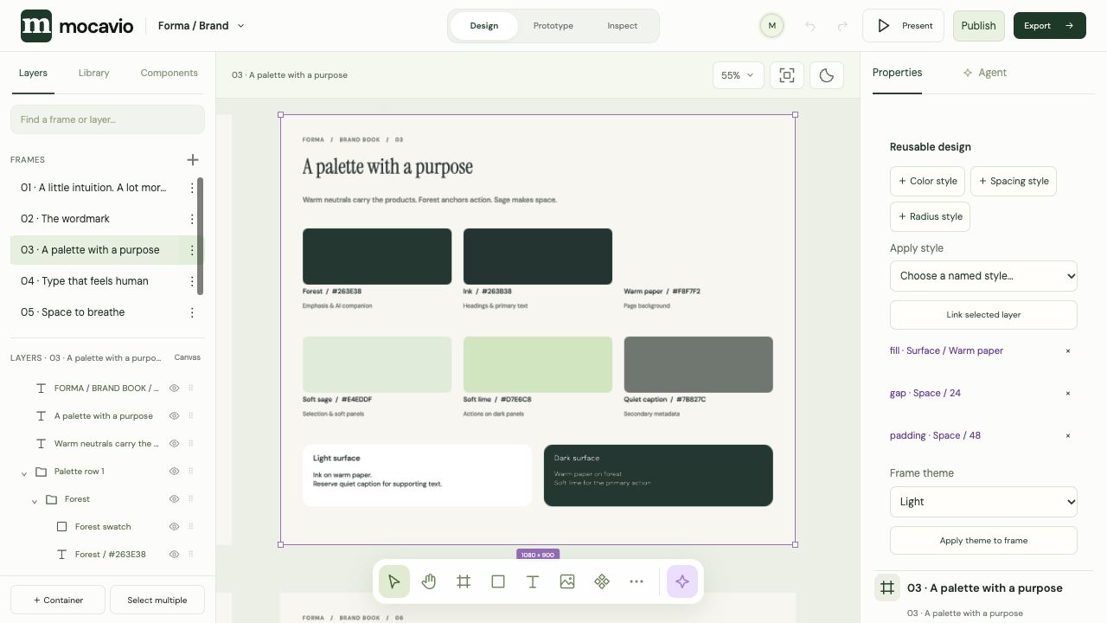Collapse the Forest group chevron
Screen dimensions: 1107x623
35,500
